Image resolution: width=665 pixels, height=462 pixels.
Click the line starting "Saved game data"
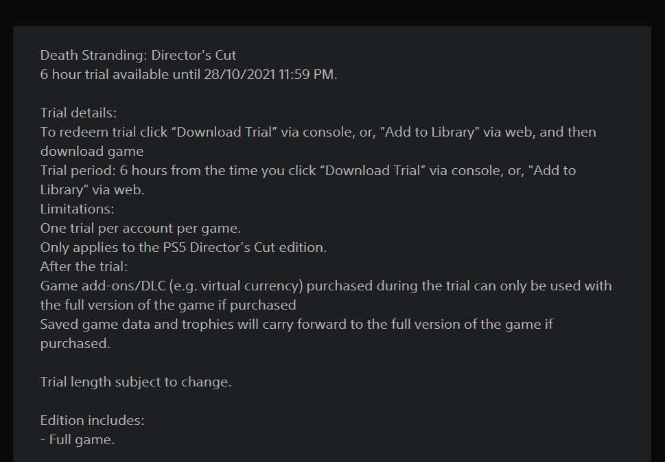(296, 324)
